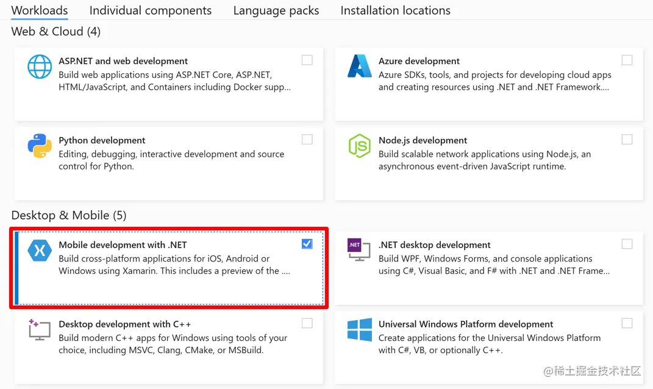This screenshot has height=389, width=653.
Task: Enable ASP.NET and web development checkbox
Action: coord(307,60)
